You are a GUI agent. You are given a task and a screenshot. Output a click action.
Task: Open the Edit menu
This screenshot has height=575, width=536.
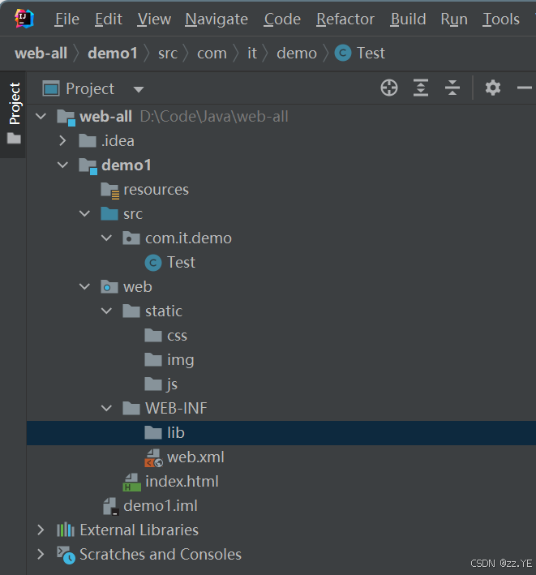point(109,19)
